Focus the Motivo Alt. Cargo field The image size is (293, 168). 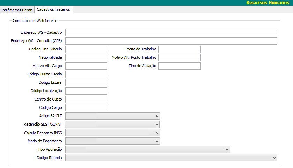click(87, 66)
